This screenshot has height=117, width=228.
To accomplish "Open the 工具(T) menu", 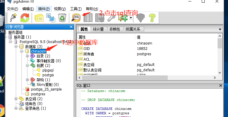I will coord(76,9).
